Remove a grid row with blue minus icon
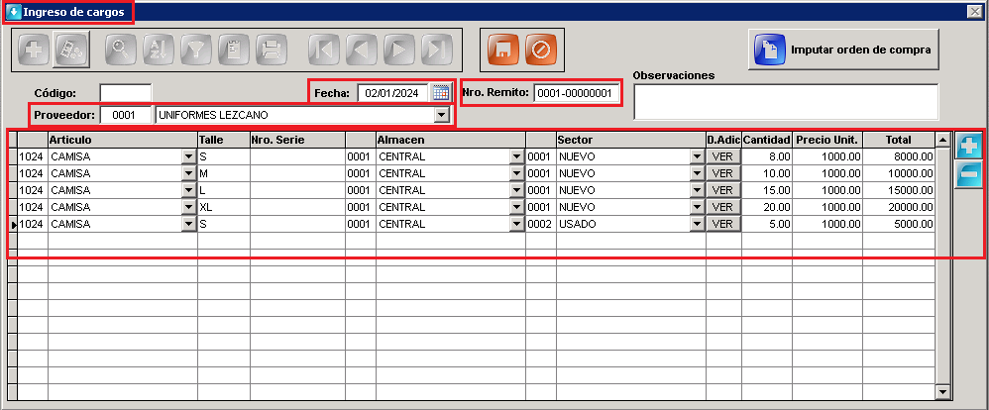 [969, 174]
